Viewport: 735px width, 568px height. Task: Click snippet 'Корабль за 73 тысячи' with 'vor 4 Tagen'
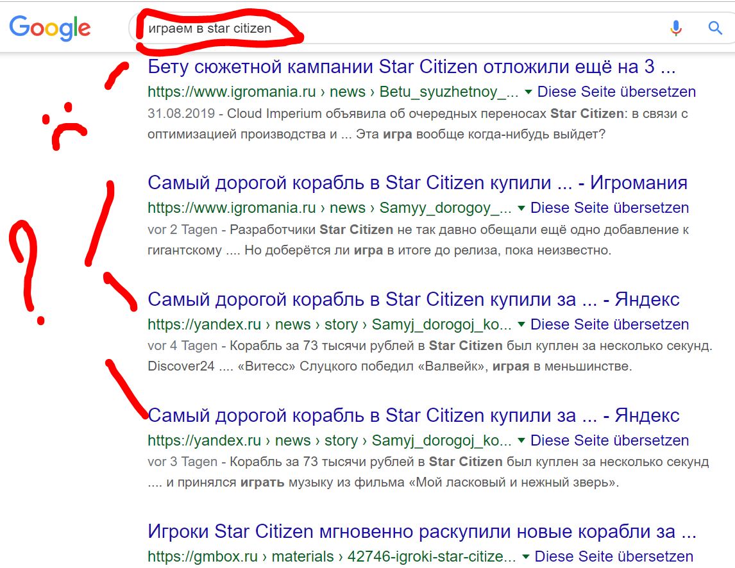tap(430, 356)
